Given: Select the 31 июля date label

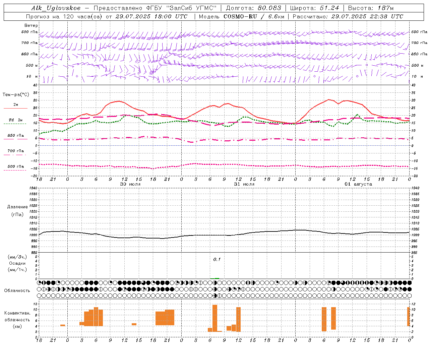Looking at the screenshot, I should (244, 184).
